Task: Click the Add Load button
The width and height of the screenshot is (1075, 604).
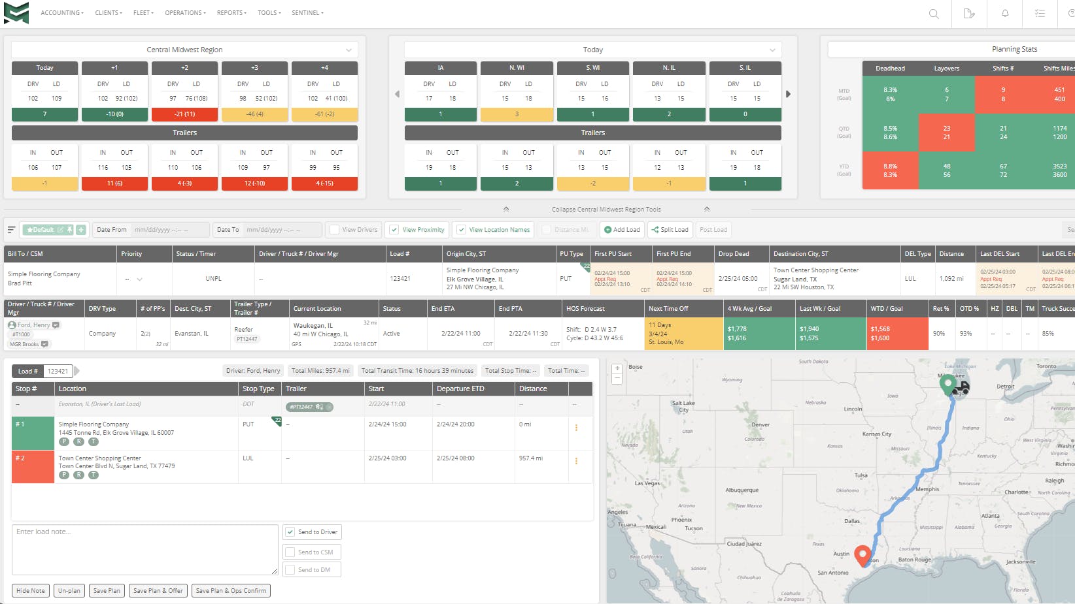Action: (x=622, y=229)
